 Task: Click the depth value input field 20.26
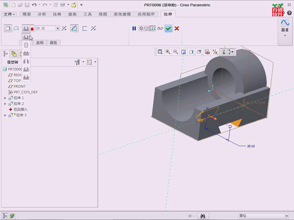point(45,28)
